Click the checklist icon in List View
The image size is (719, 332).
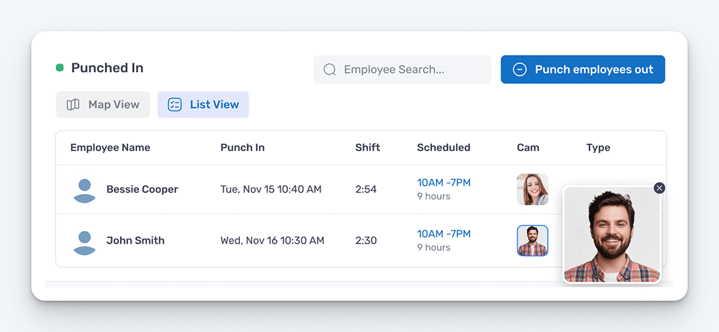174,105
